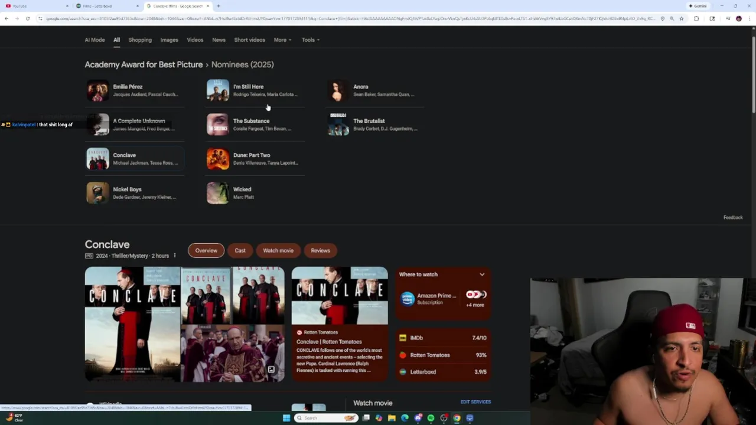Viewport: 756px width, 425px height.
Task: Open AI Mode search tab
Action: click(x=94, y=40)
